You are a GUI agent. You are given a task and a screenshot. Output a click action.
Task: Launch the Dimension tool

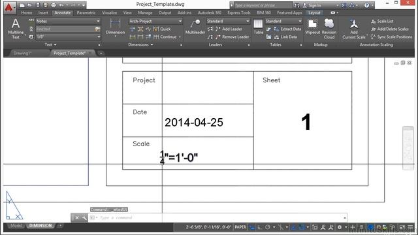[115, 27]
